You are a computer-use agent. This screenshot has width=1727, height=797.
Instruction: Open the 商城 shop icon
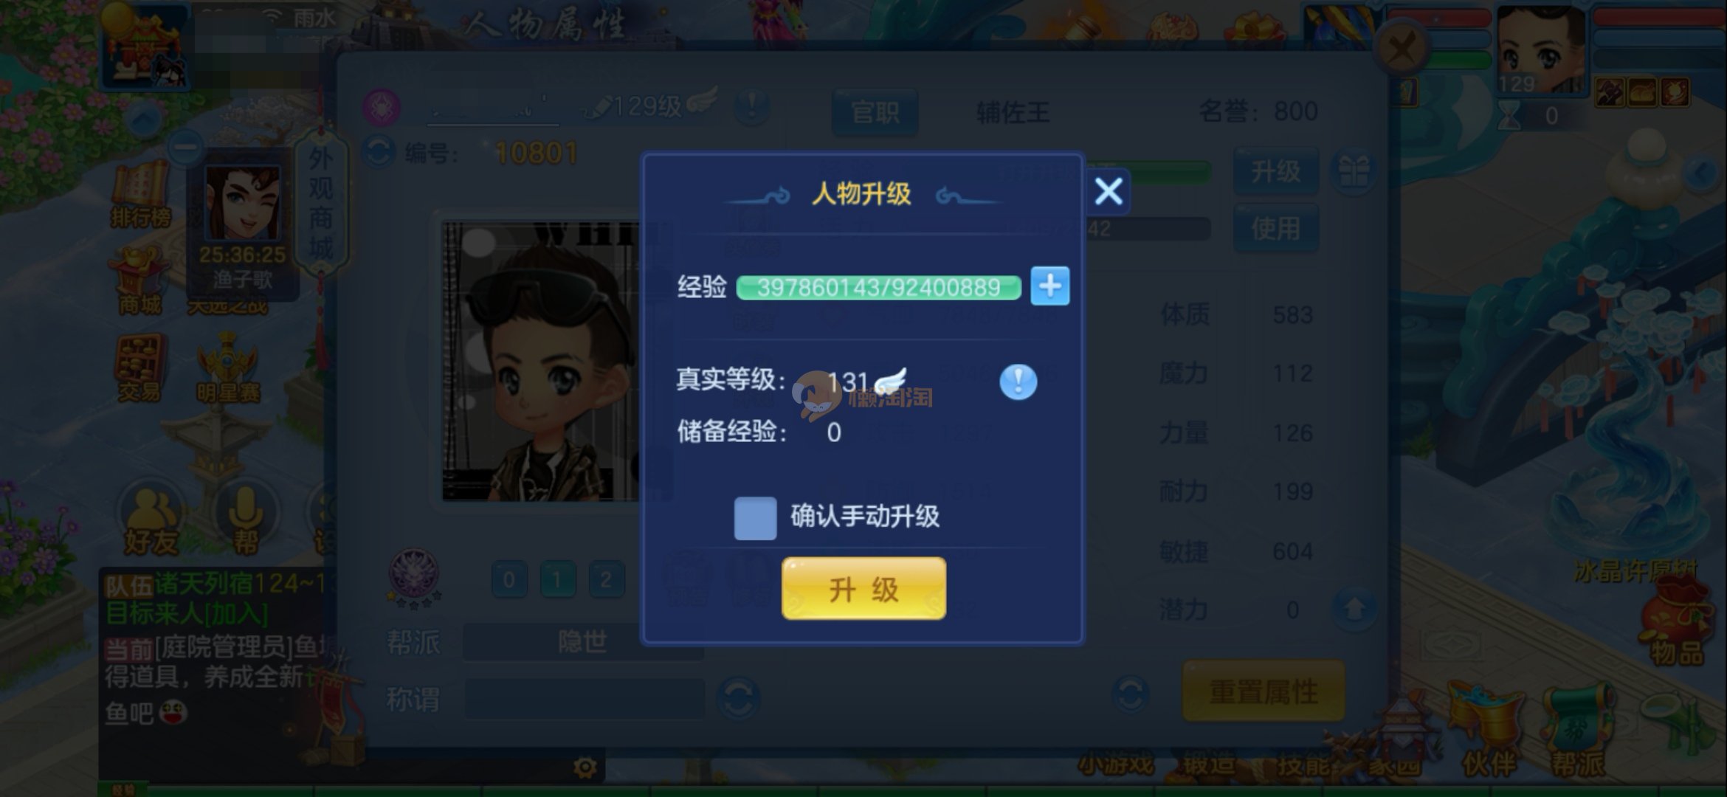pos(139,283)
